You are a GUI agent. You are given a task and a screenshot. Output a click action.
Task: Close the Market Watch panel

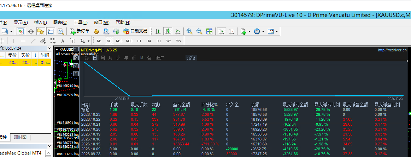point(49,48)
